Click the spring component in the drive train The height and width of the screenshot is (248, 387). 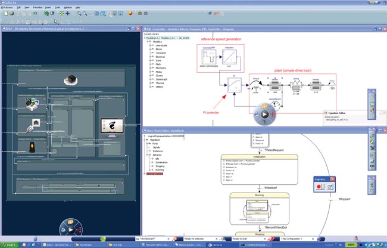(x=296, y=85)
